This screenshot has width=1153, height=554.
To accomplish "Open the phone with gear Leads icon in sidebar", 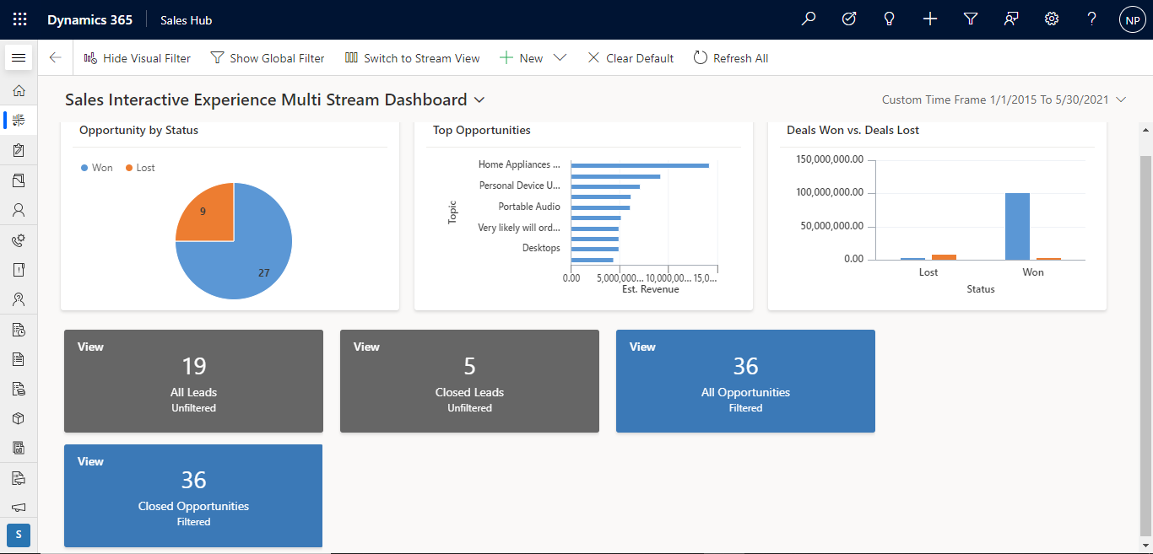I will (x=19, y=240).
